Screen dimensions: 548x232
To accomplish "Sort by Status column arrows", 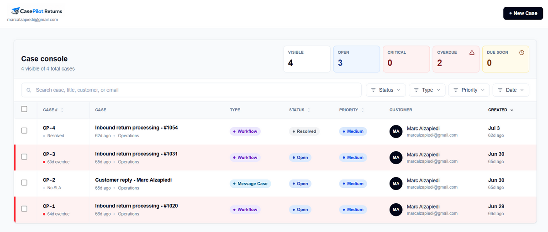I will tap(309, 110).
